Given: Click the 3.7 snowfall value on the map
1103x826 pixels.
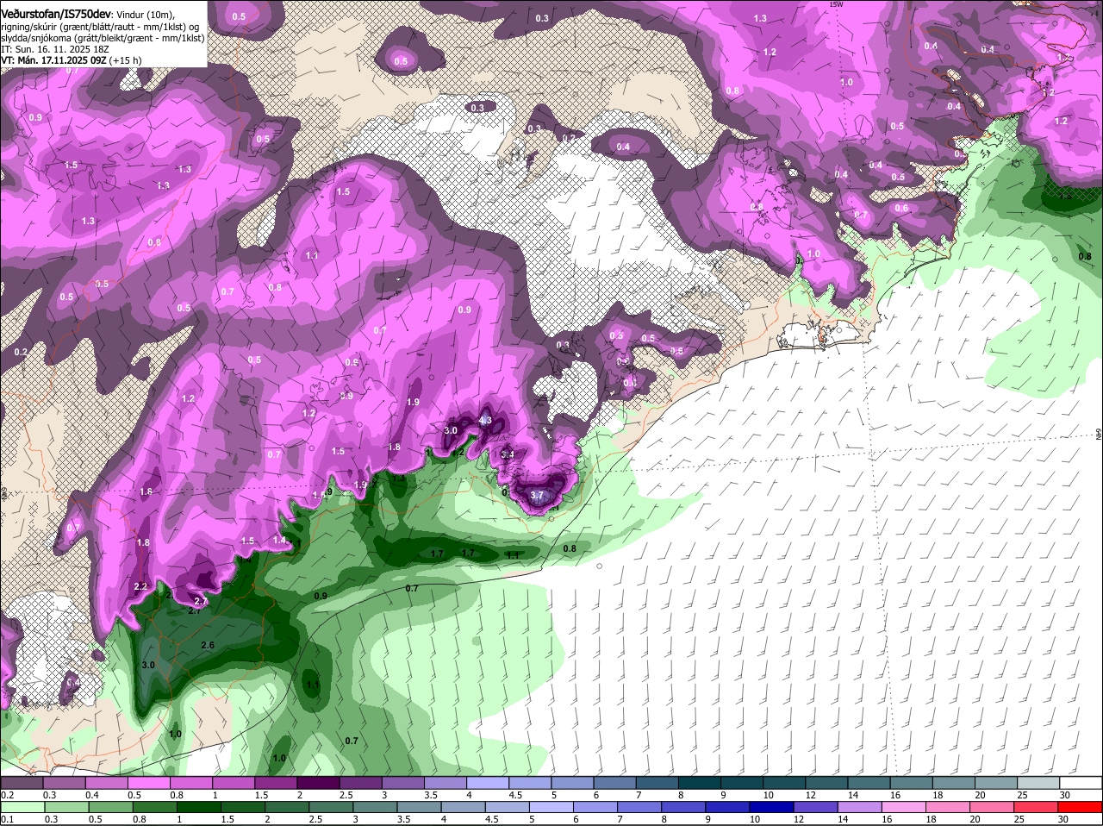Looking at the screenshot, I should point(537,496).
